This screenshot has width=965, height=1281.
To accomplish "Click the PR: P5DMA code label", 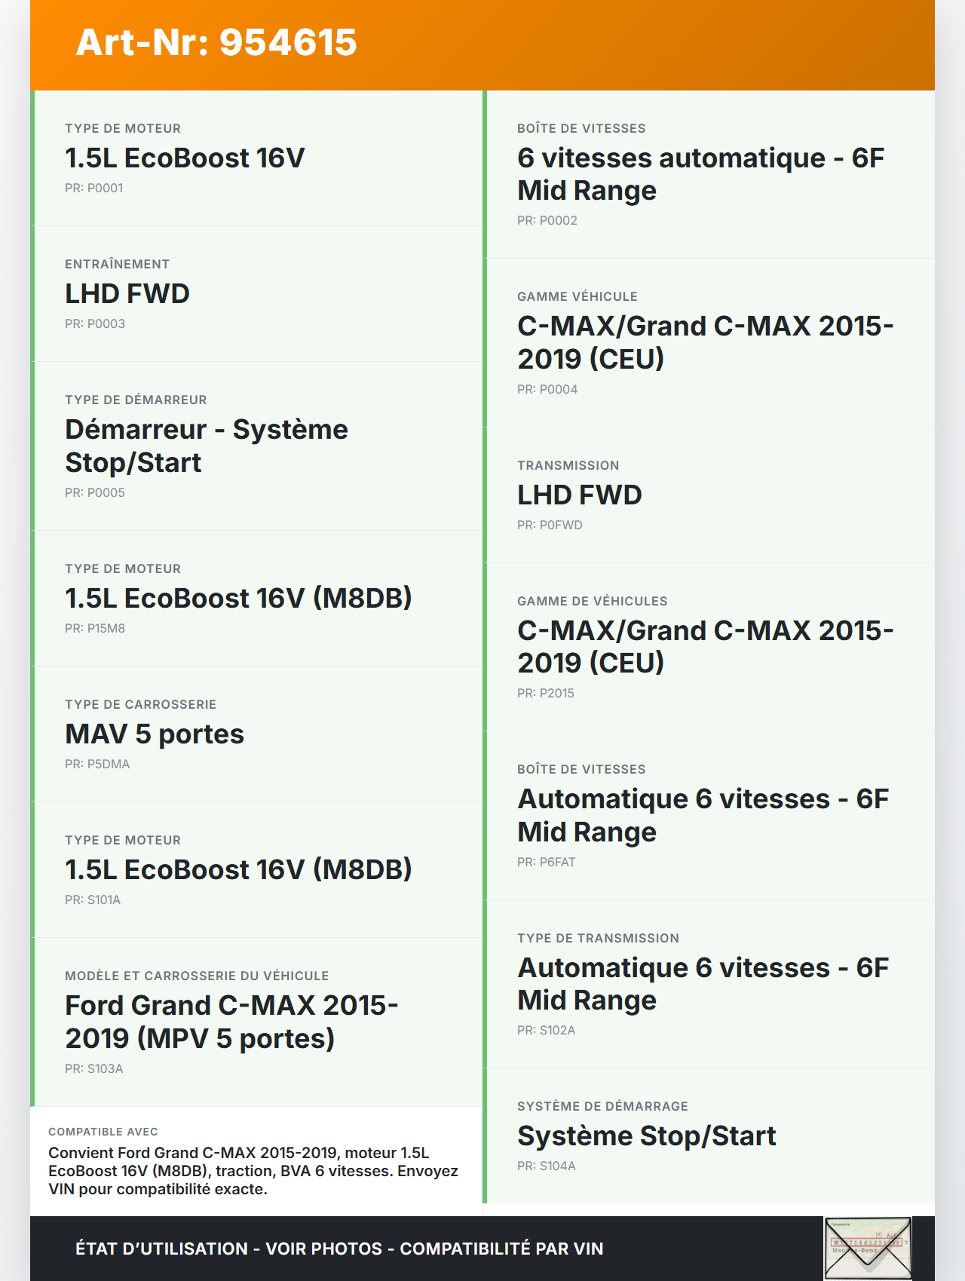I will coord(97,764).
